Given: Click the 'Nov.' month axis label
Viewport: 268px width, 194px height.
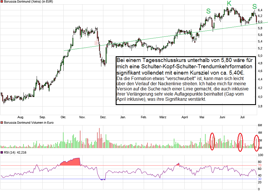Looking at the screenshot, I should click(82, 117).
